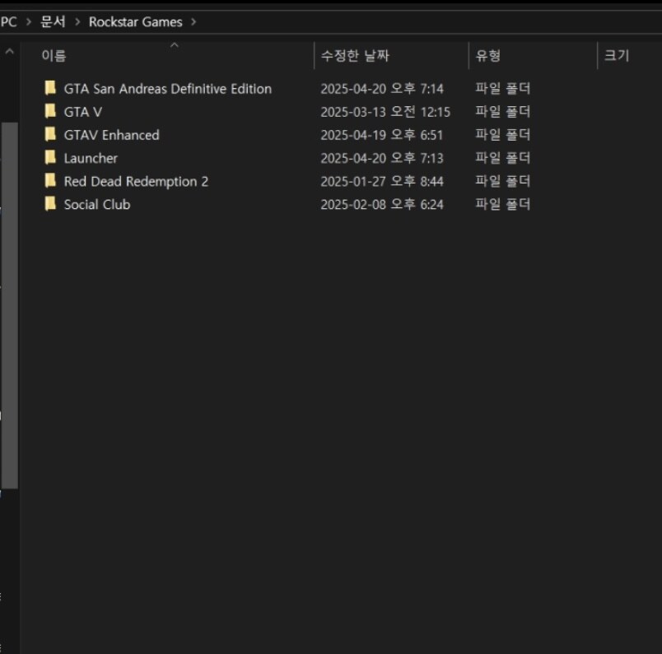The width and height of the screenshot is (662, 654).
Task: Select the Social Club folder icon
Action: point(51,203)
